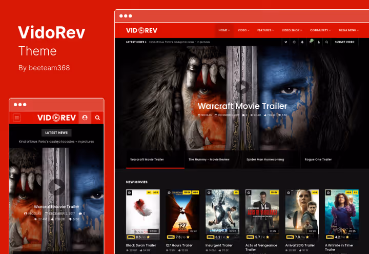Click watch later icon on Arrival poster
369x254 pixels.
pyautogui.click(x=289, y=193)
